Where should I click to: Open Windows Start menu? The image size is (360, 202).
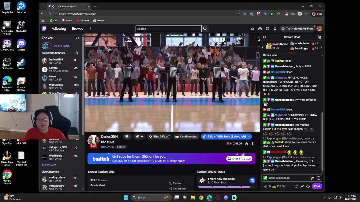[x=126, y=198]
